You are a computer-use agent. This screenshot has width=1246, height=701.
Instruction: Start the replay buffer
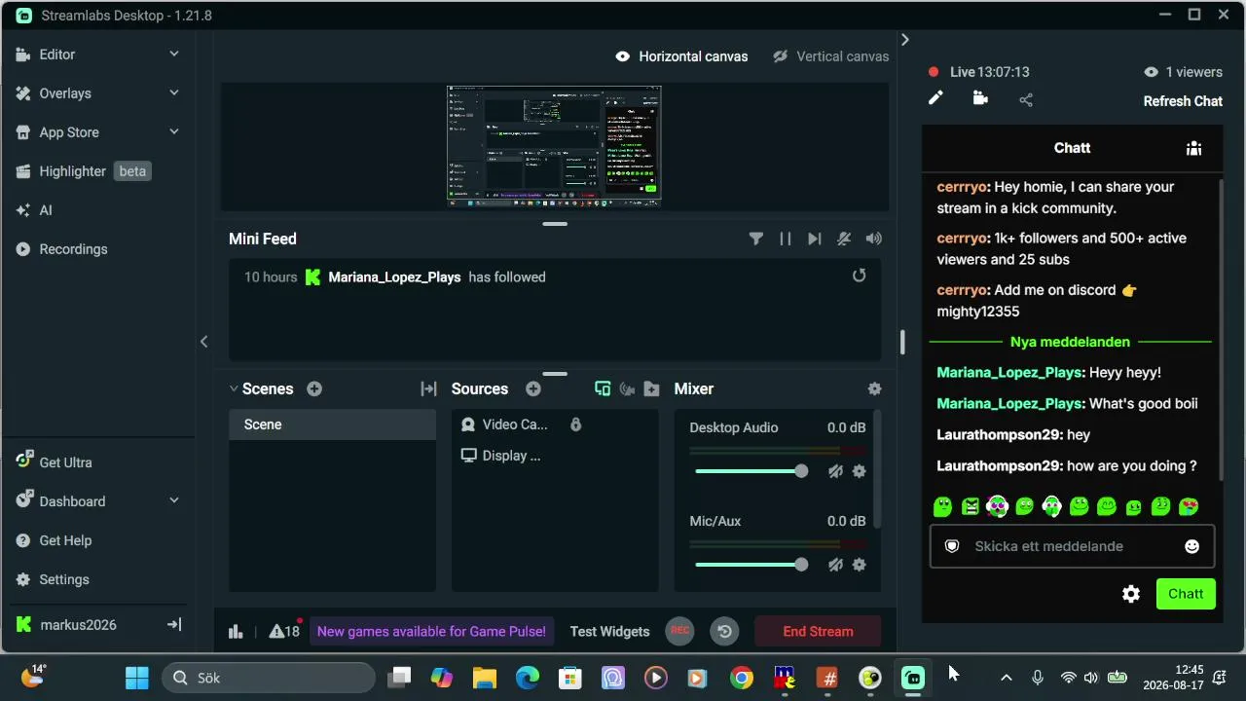pyautogui.click(x=724, y=631)
